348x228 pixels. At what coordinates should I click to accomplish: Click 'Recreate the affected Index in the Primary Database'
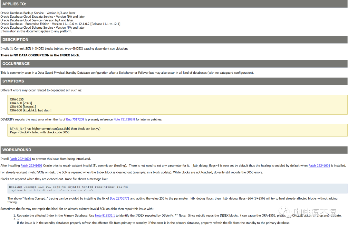(53, 215)
